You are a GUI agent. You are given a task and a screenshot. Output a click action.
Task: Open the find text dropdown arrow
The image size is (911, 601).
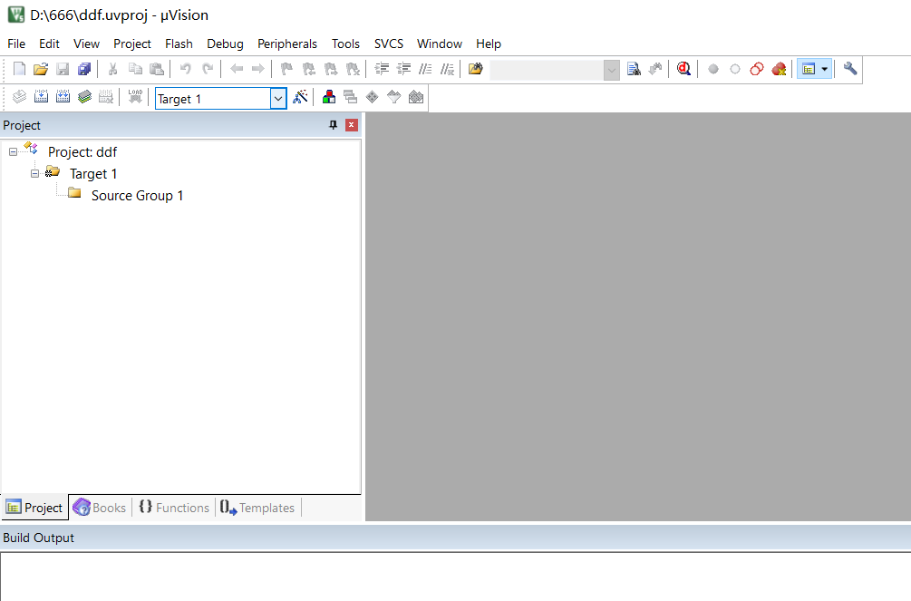[x=611, y=70]
